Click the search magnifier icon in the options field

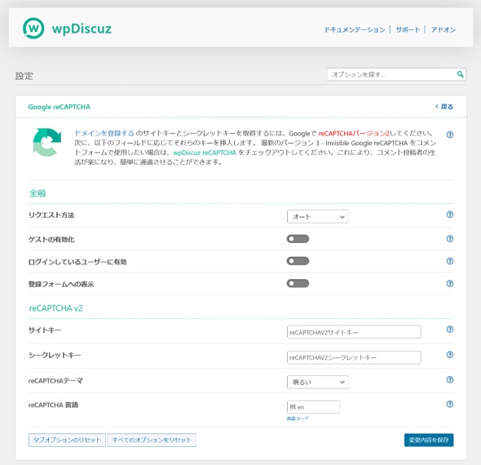pos(460,74)
